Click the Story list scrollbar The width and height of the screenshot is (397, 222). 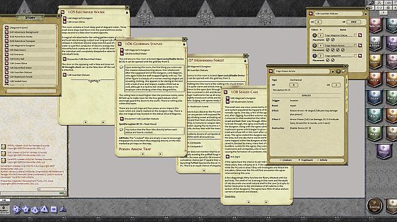[56, 55]
